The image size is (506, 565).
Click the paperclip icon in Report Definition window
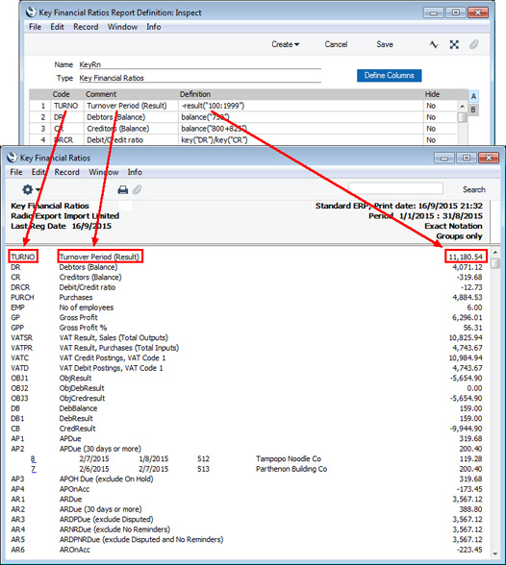point(473,44)
